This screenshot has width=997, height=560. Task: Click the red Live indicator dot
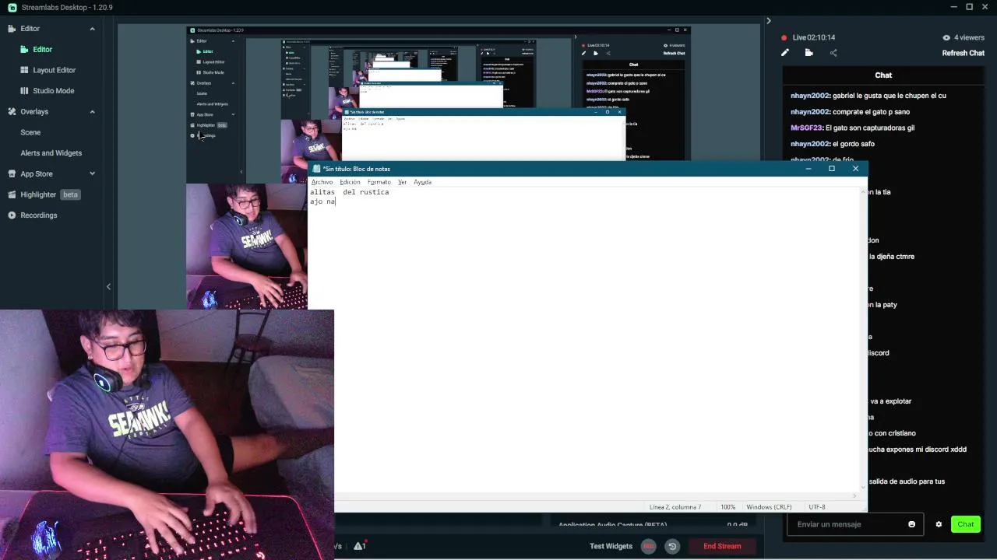pos(784,37)
